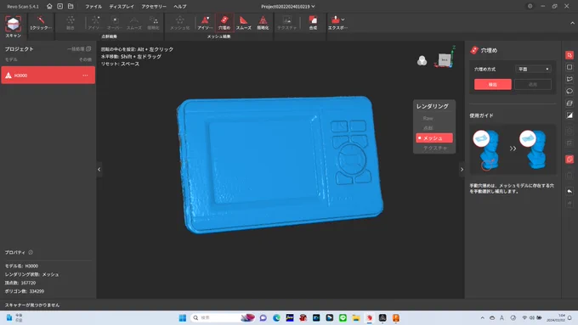Collapse the right 穴埋め panel with arrow
This screenshot has width=578, height=325.
tap(462, 170)
